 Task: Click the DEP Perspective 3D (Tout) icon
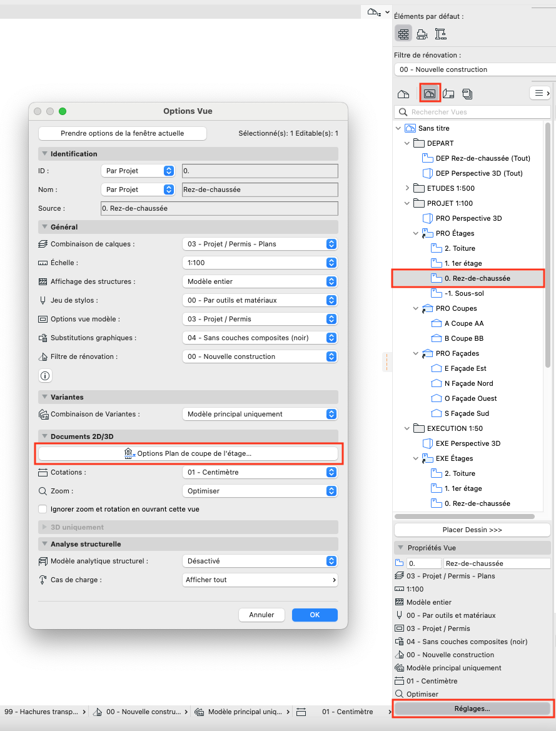427,173
